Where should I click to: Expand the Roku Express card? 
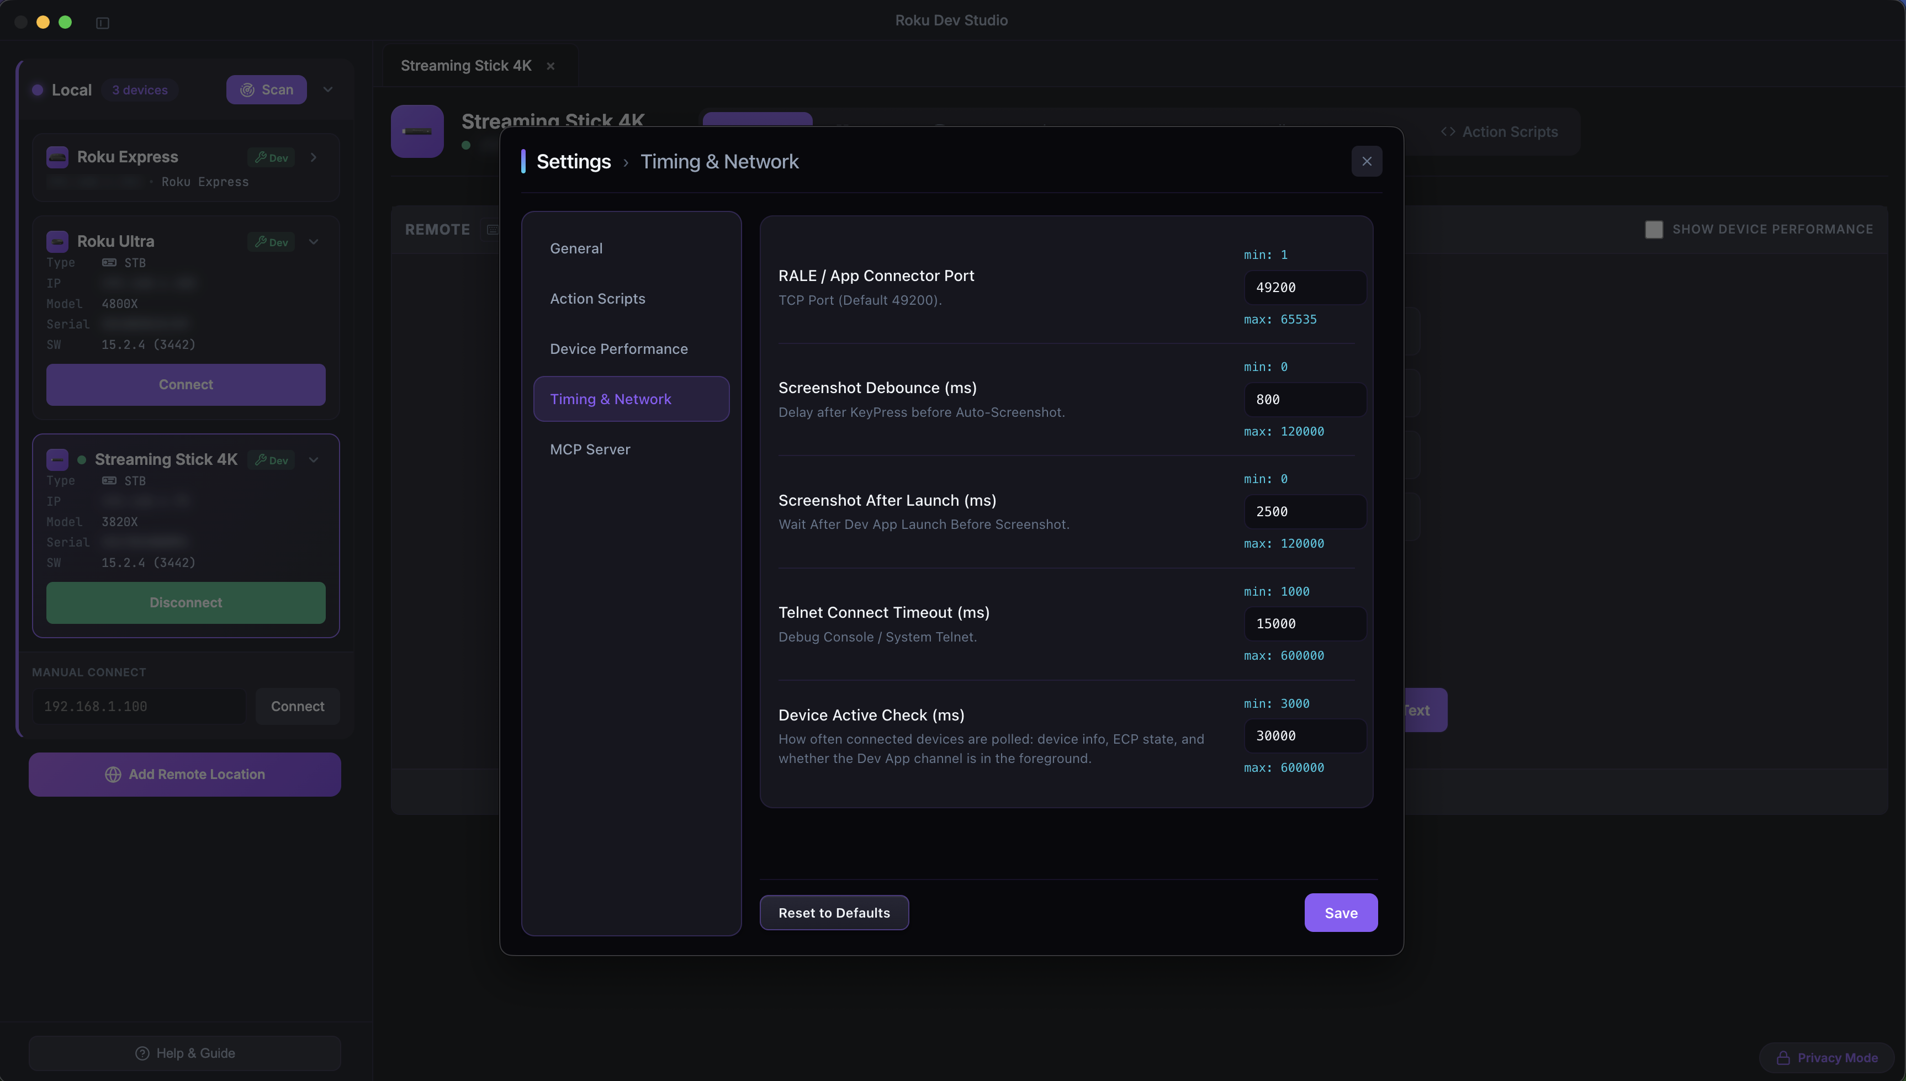click(314, 157)
